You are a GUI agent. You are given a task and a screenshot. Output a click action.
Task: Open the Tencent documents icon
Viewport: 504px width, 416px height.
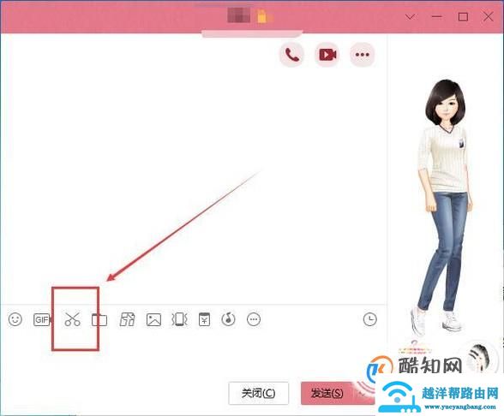click(x=127, y=320)
